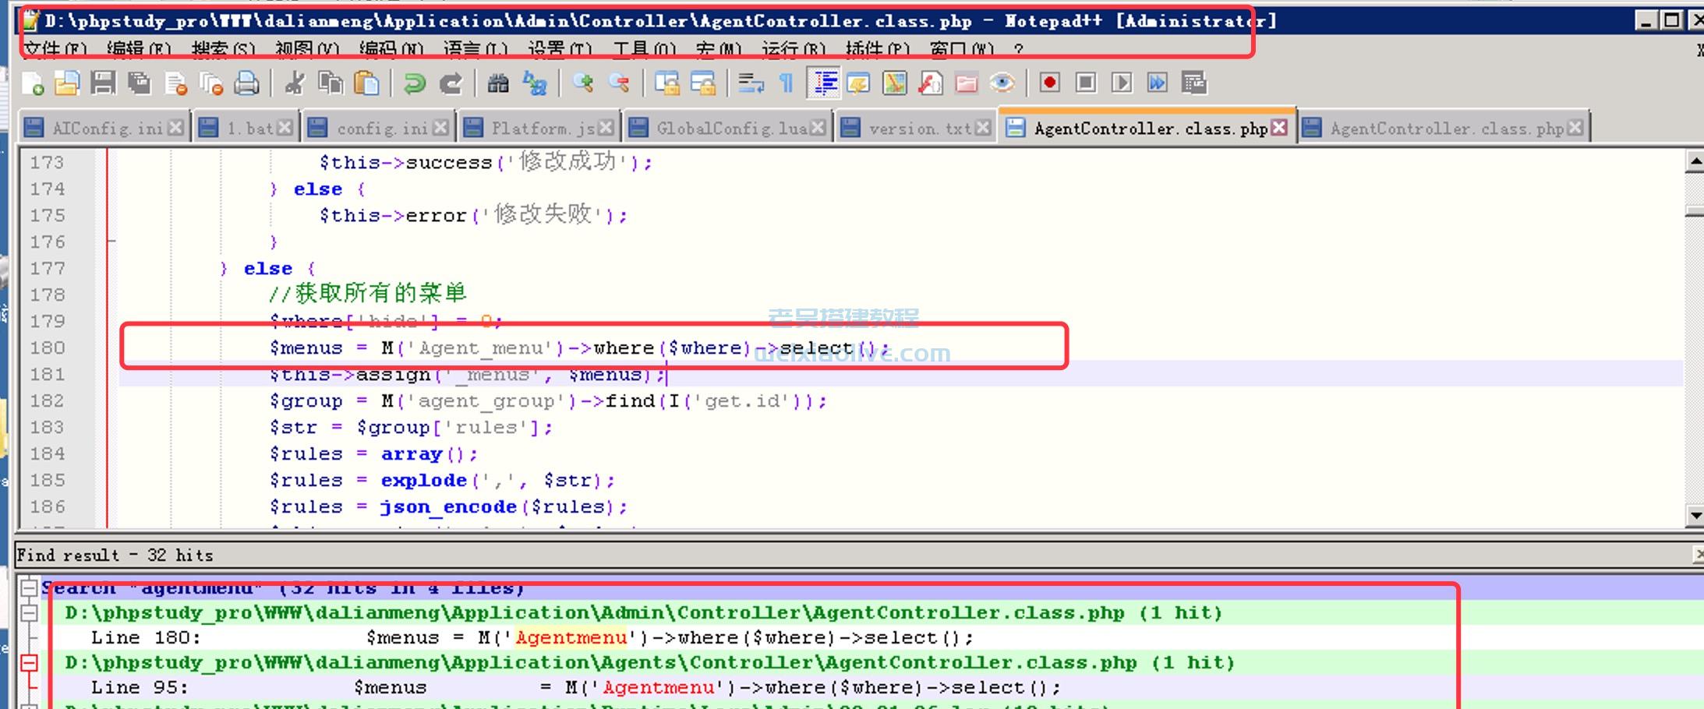Image resolution: width=1704 pixels, height=709 pixels.
Task: Undo the last edit with the green arrow
Action: 414,83
